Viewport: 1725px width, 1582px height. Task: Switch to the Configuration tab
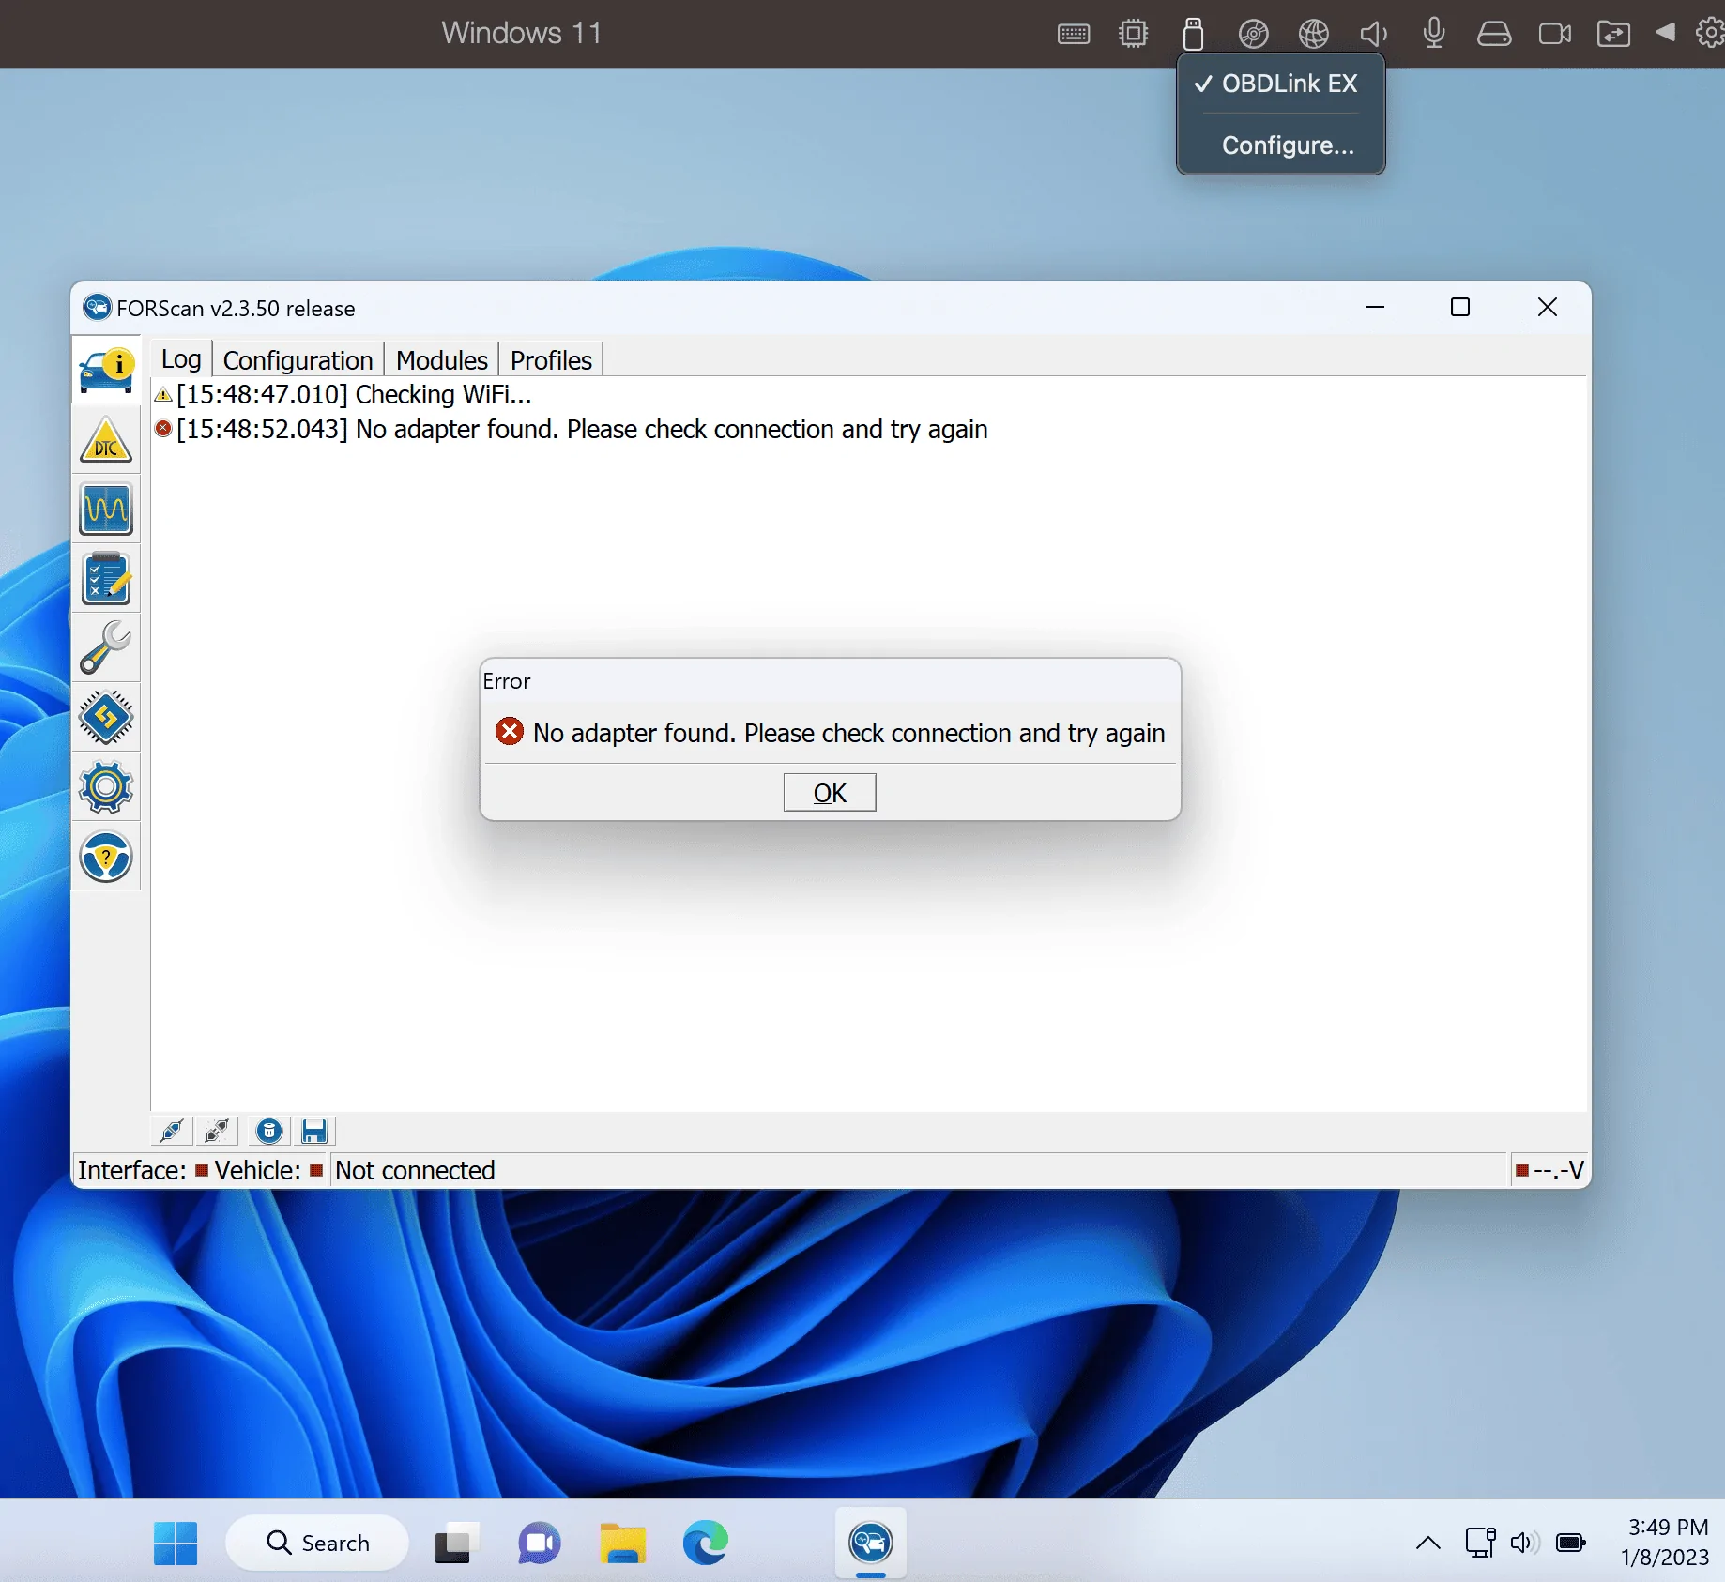pos(298,360)
